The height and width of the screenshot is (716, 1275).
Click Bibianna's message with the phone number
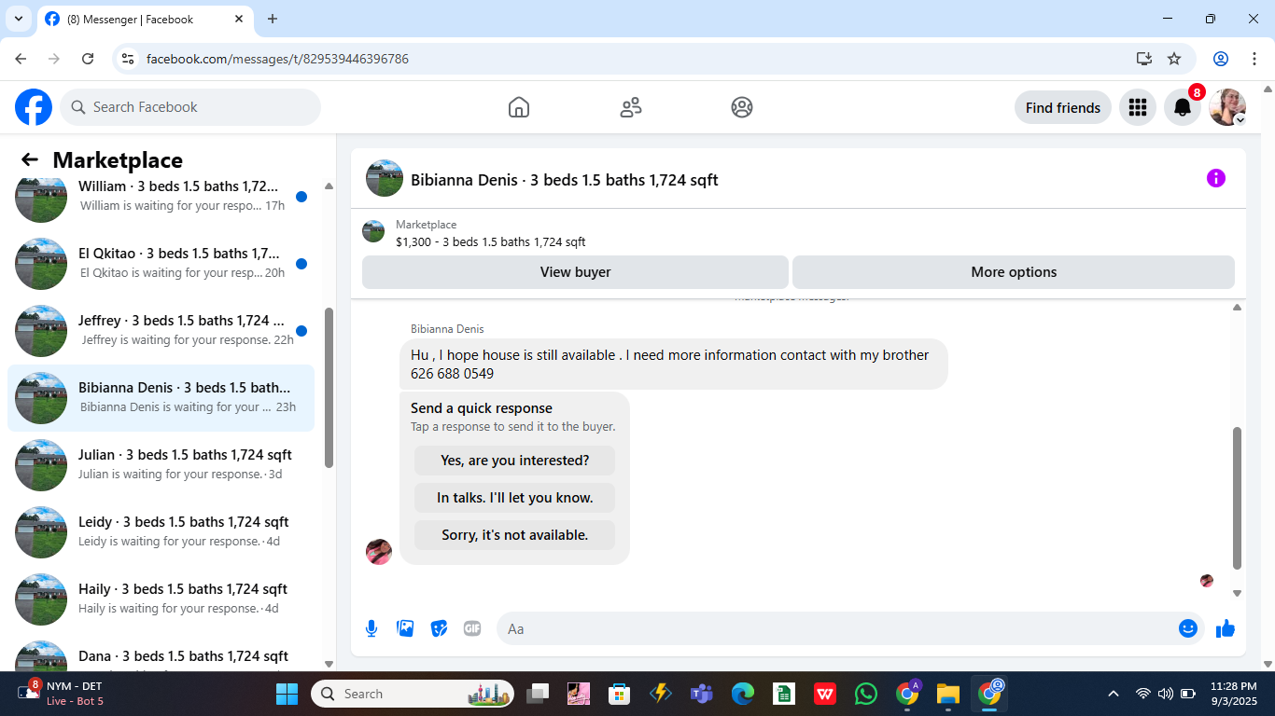[673, 364]
